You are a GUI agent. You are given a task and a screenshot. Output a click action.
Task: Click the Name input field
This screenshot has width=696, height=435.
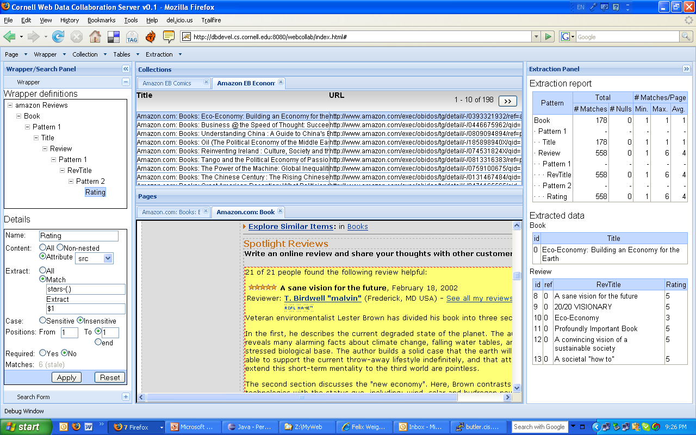(78, 236)
